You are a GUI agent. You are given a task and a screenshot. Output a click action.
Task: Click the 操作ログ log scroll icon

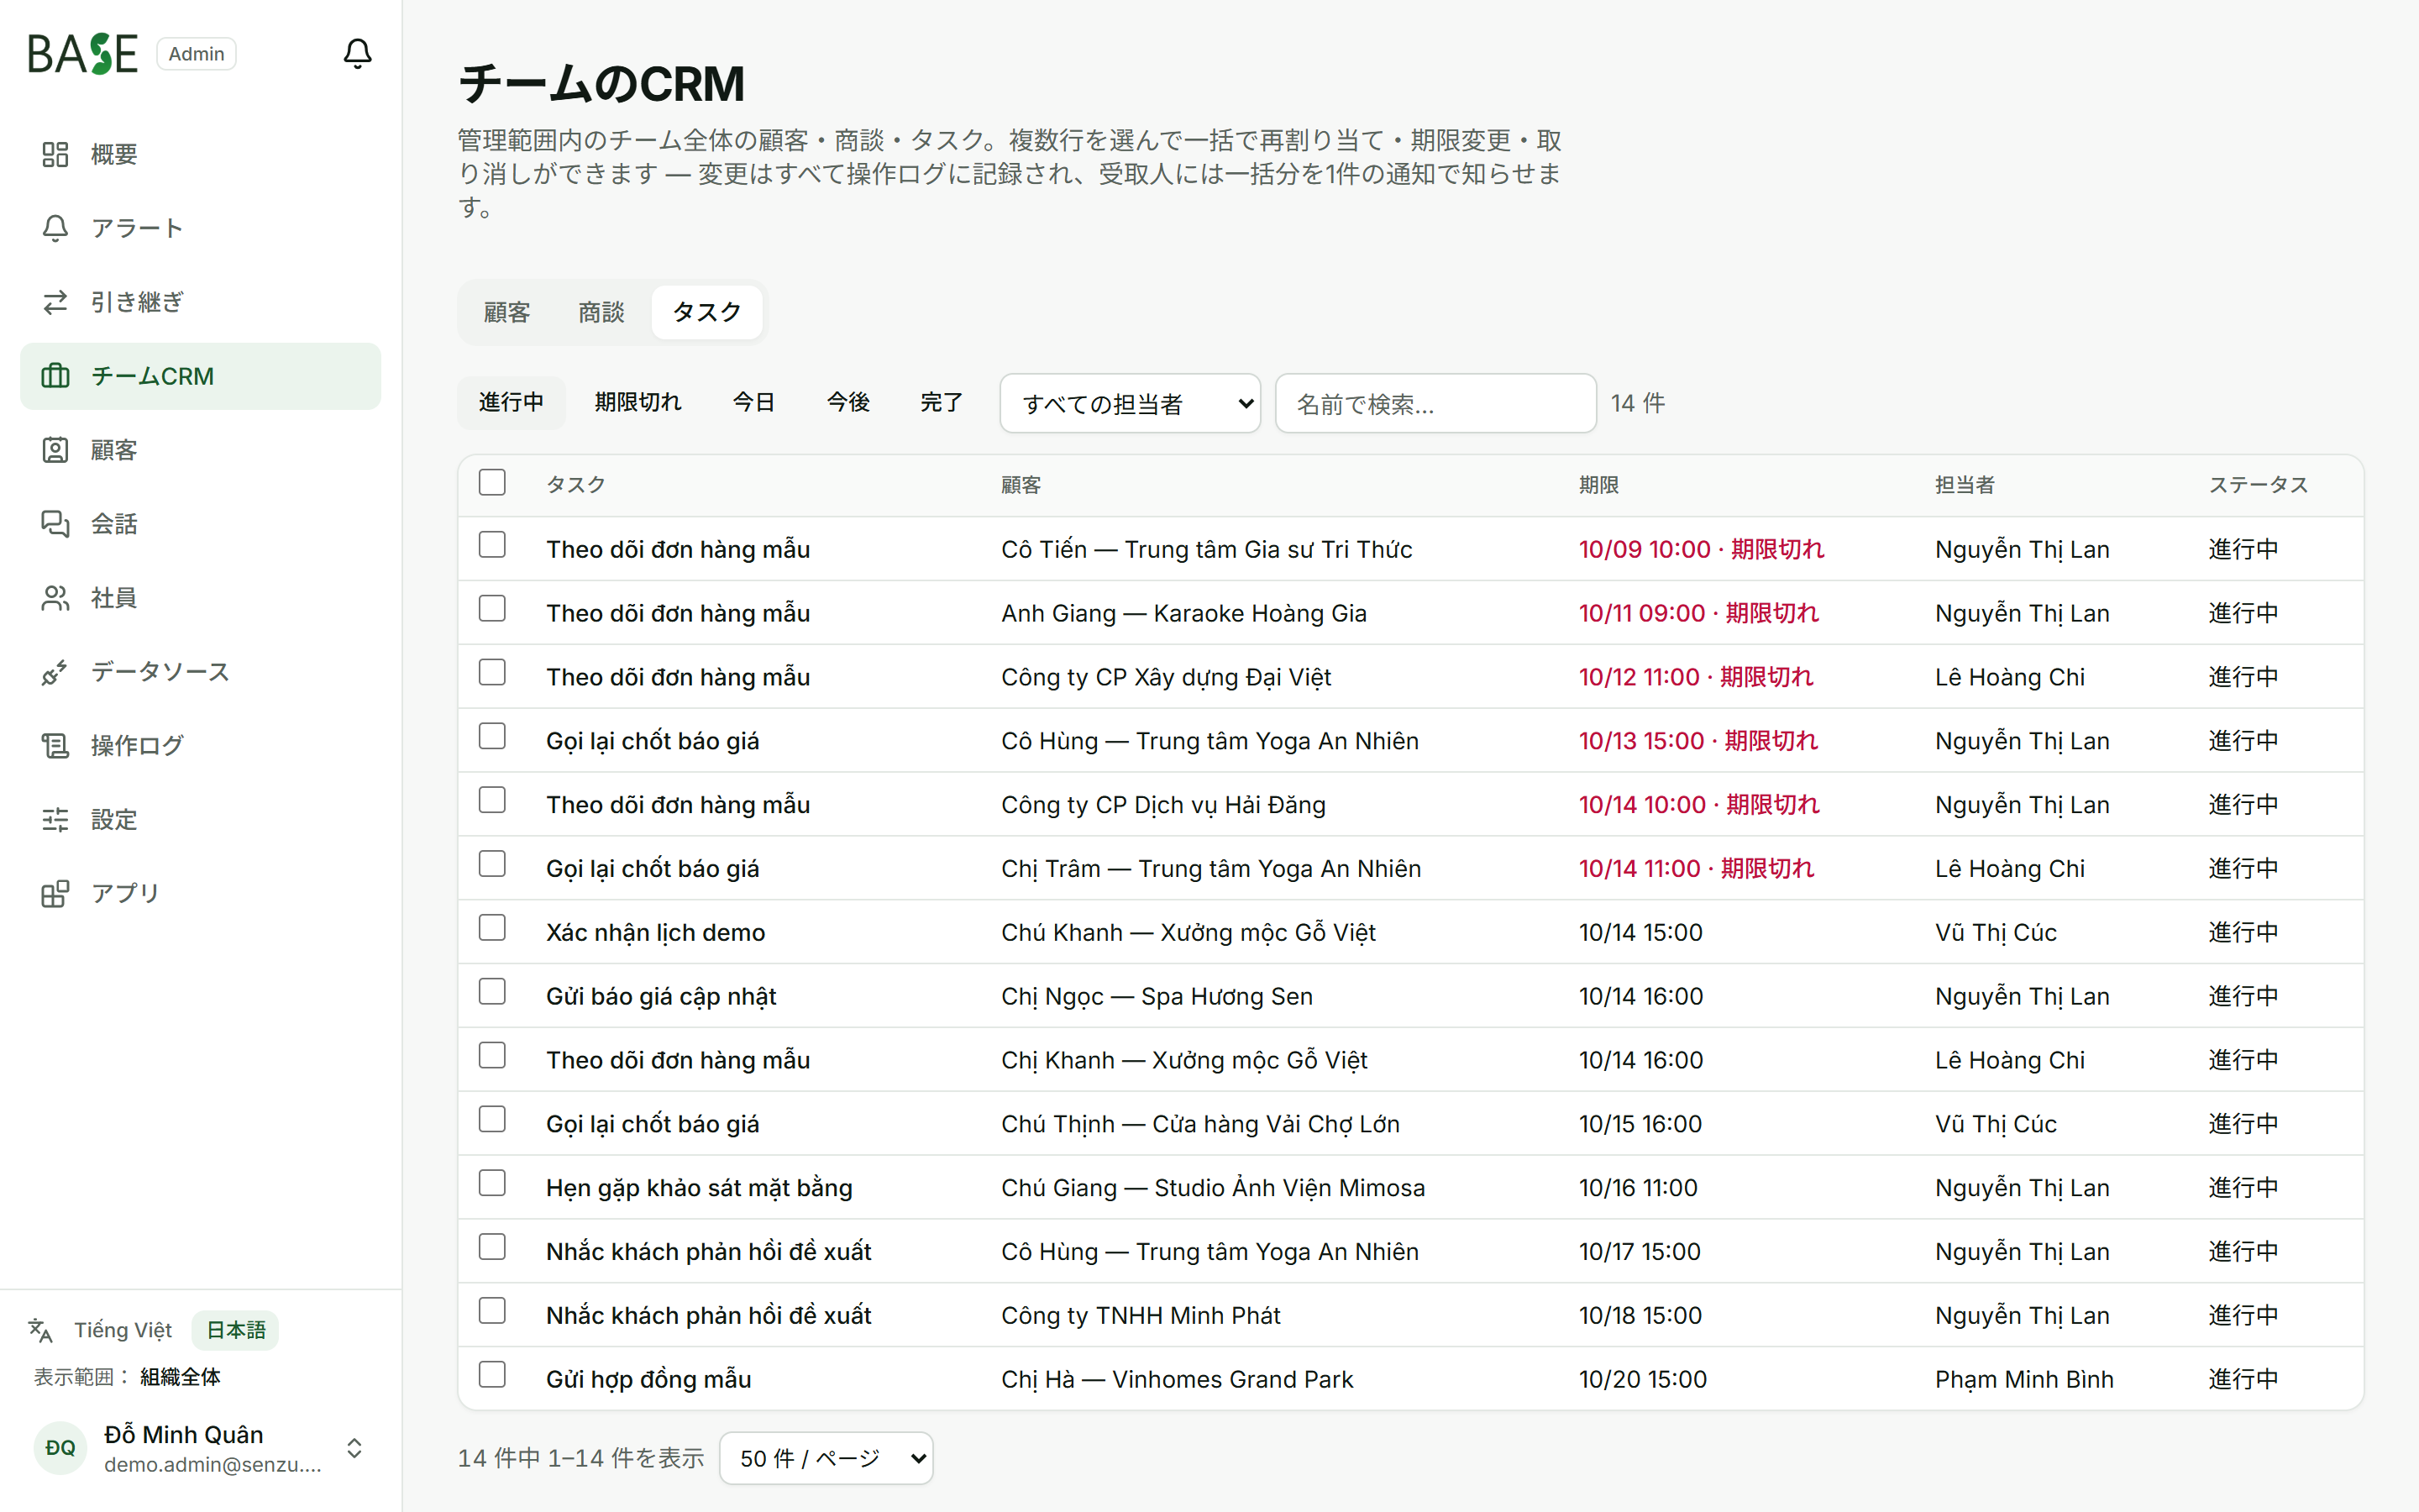pyautogui.click(x=55, y=746)
